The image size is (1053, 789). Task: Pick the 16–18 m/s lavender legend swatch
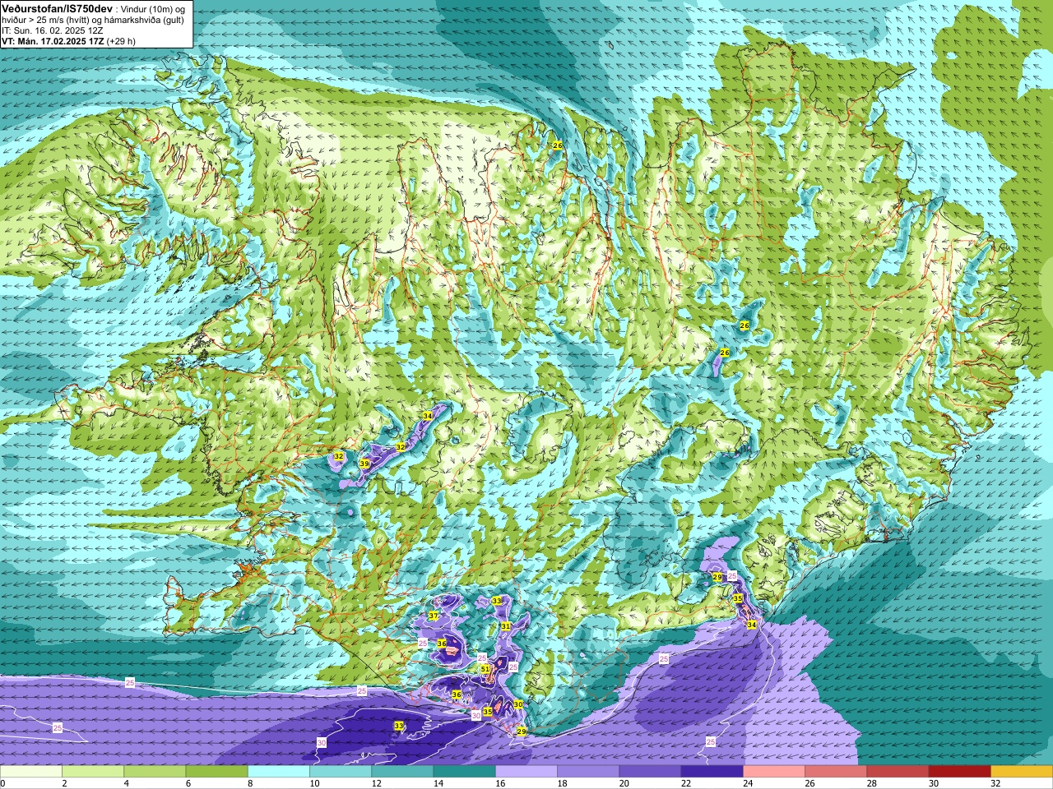pyautogui.click(x=526, y=772)
